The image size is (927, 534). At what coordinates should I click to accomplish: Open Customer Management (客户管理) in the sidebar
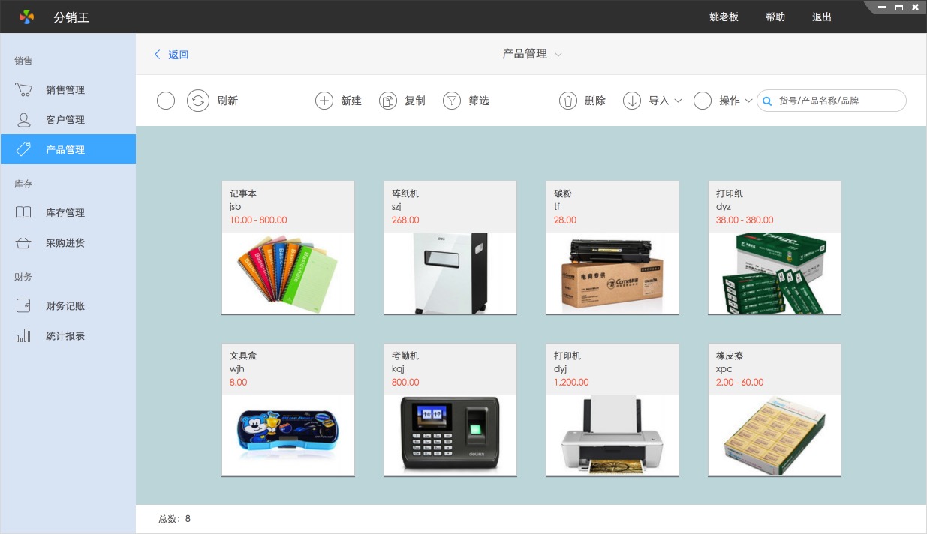65,120
